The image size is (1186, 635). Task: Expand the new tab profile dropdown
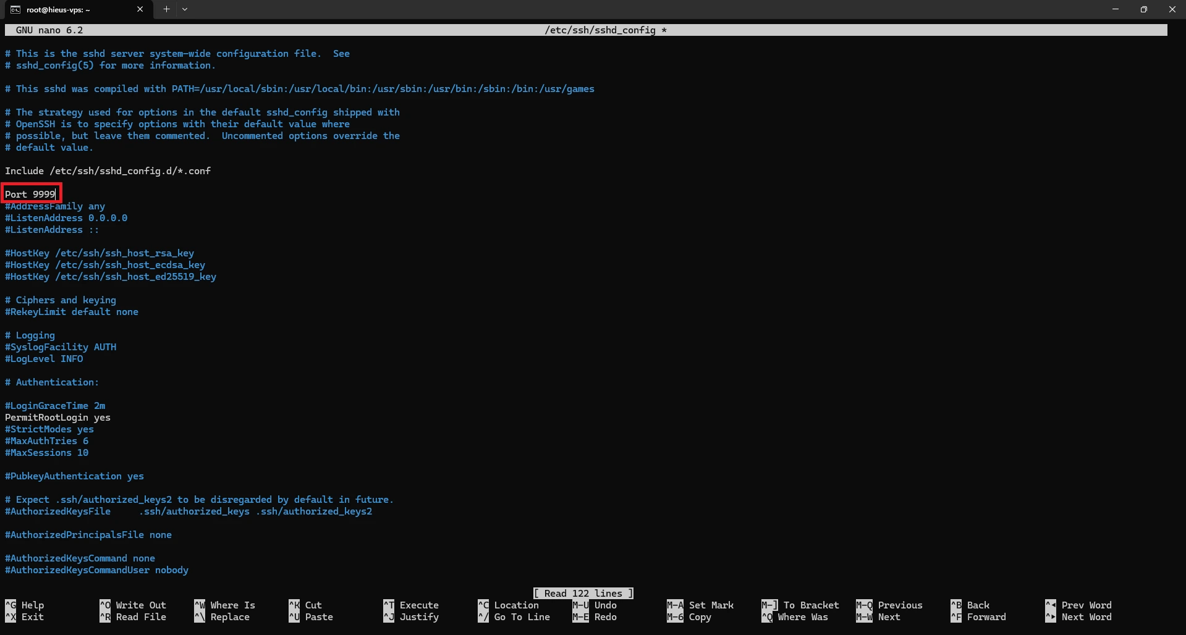[185, 9]
